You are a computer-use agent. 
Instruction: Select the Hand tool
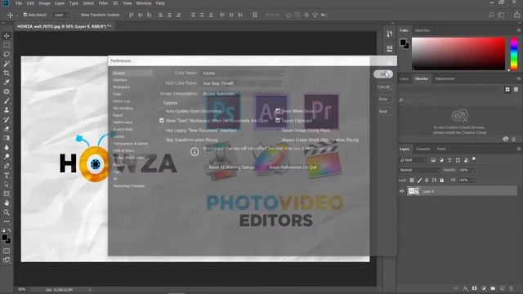point(7,203)
